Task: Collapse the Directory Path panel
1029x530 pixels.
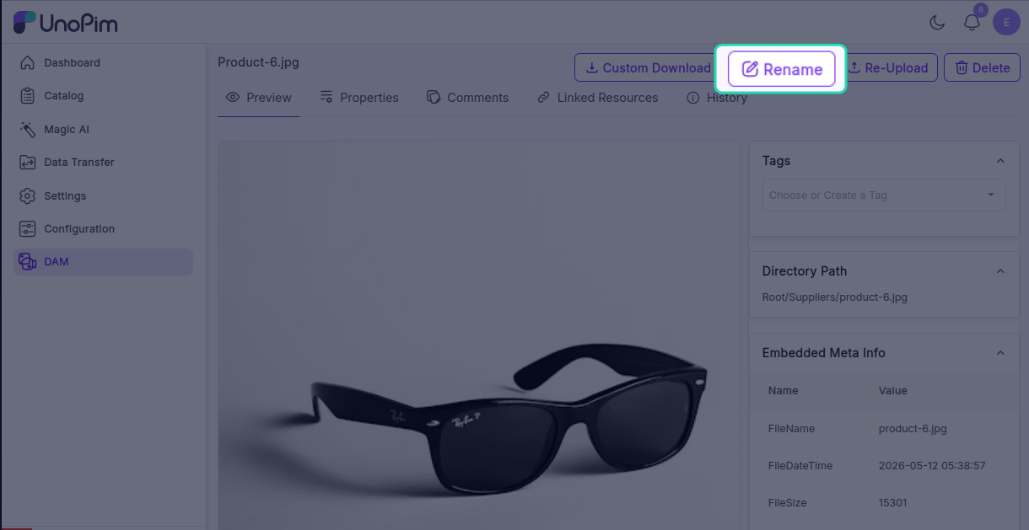Action: point(1000,271)
